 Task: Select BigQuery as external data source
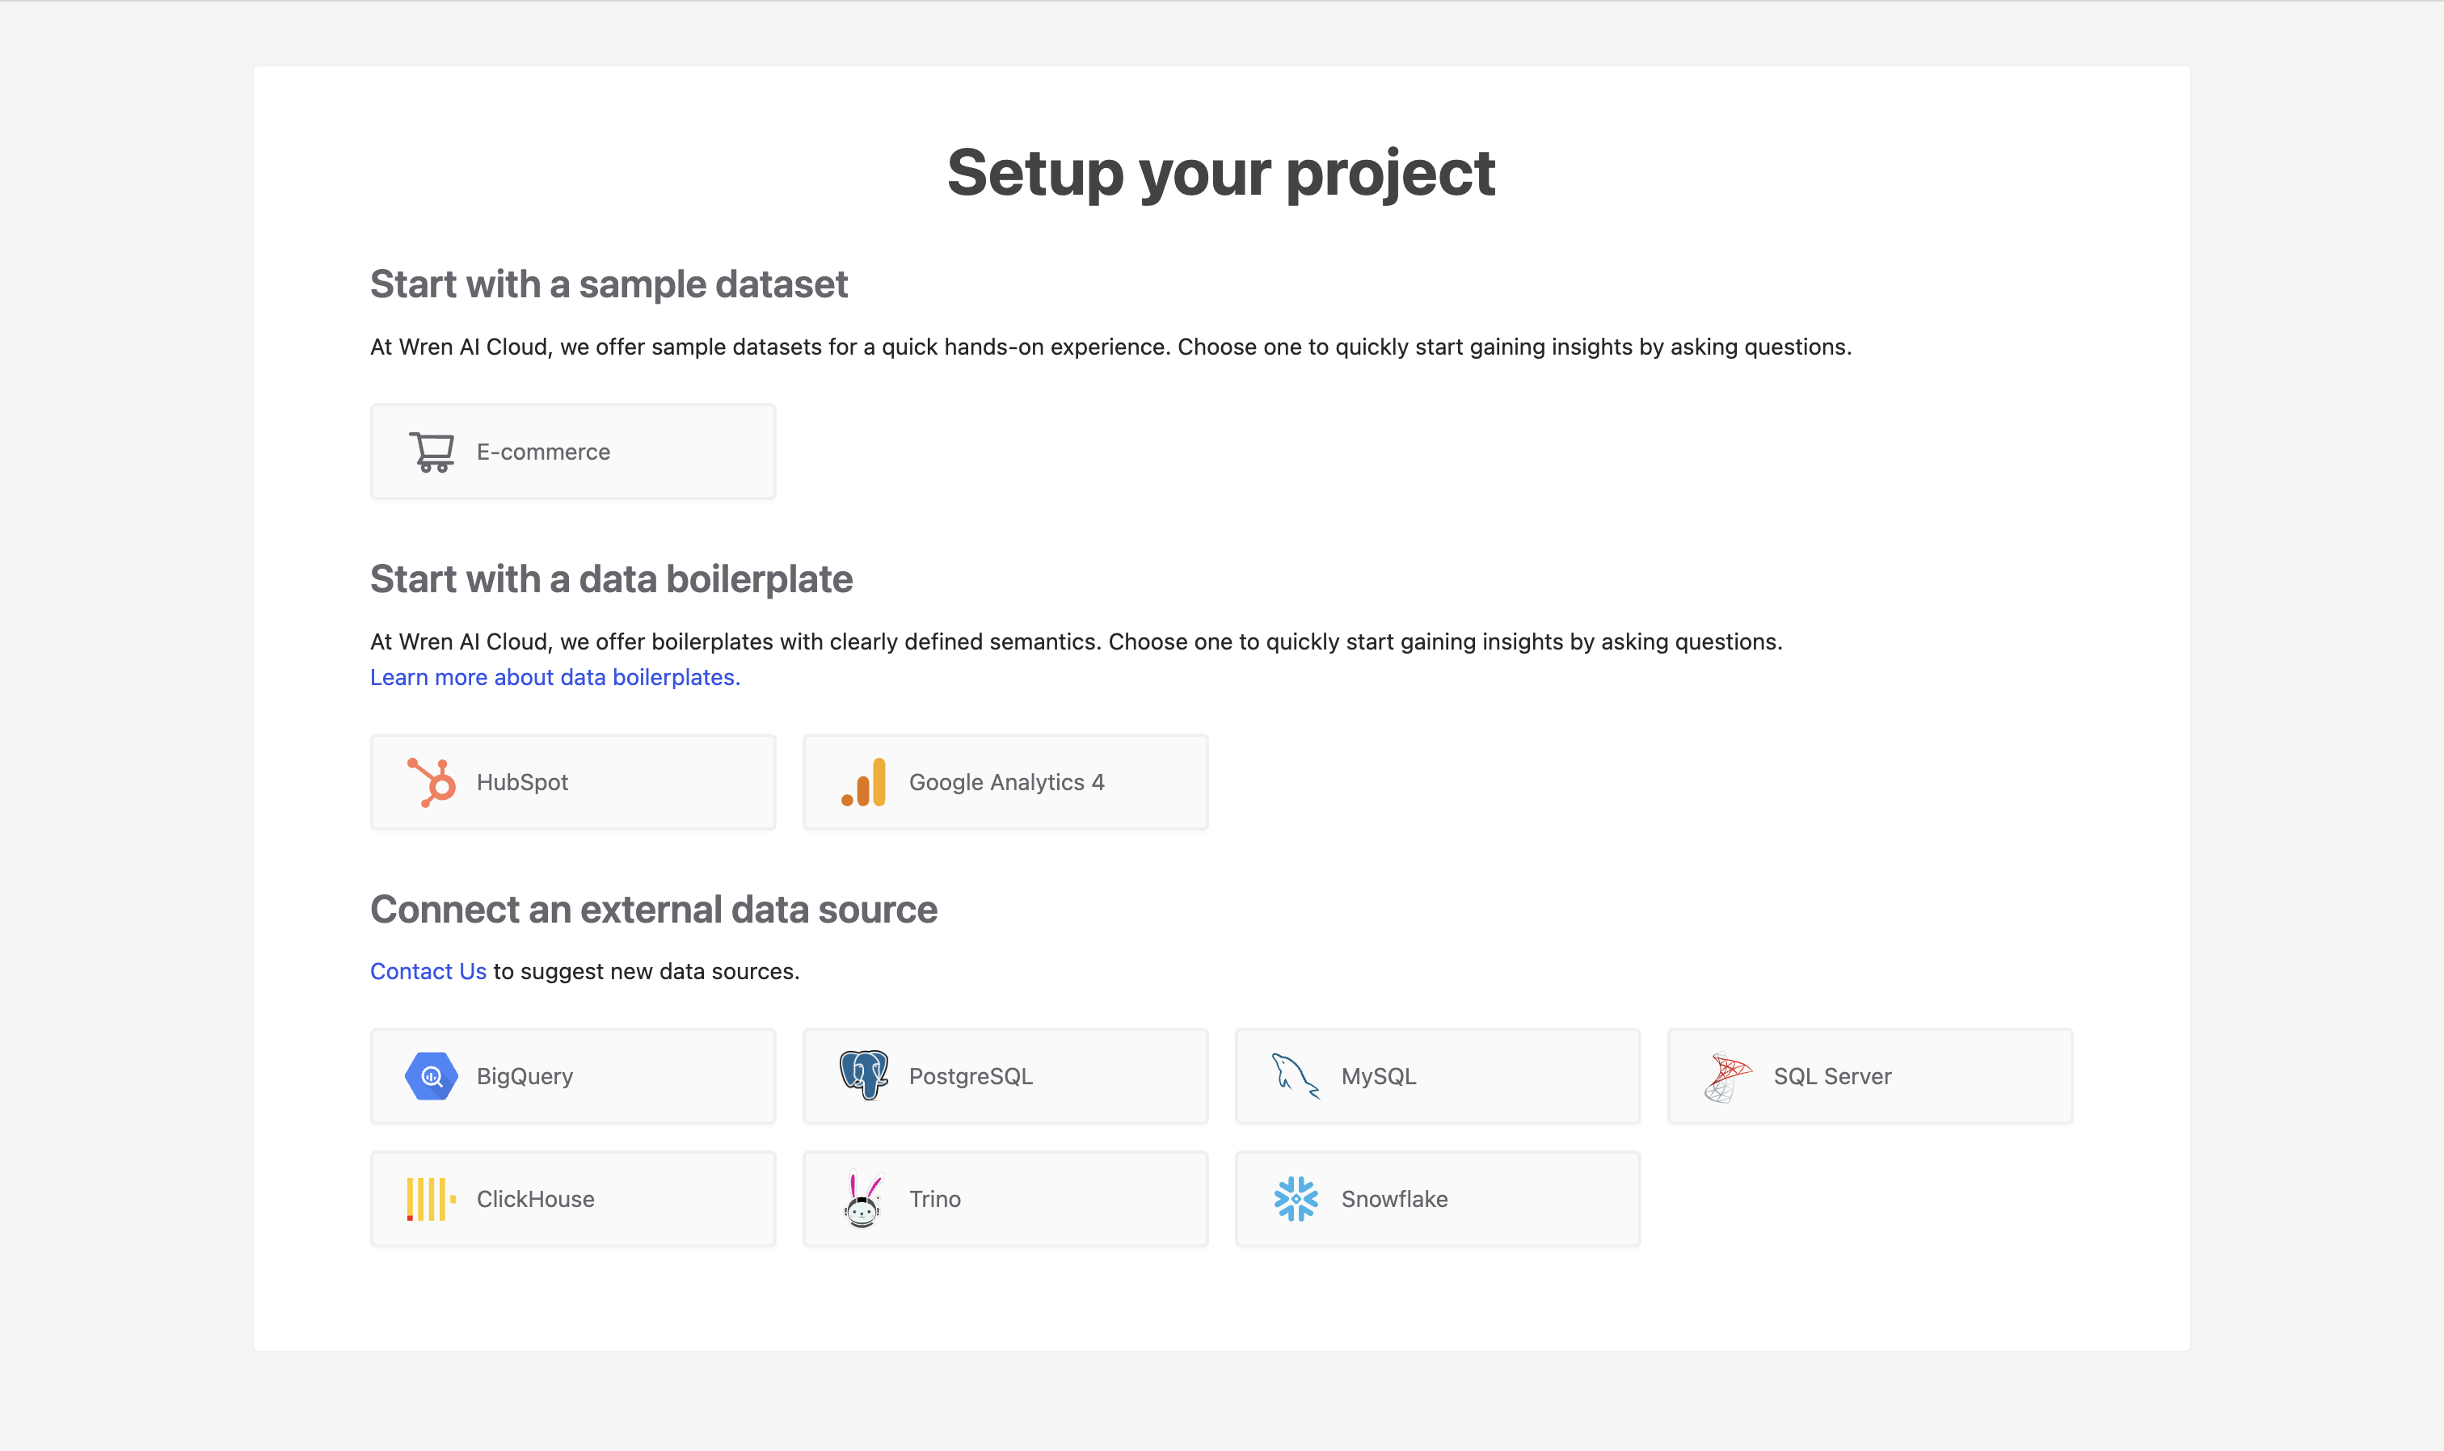[x=574, y=1075]
